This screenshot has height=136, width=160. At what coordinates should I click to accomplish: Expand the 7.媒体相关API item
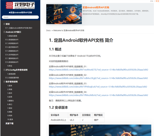point(6,58)
